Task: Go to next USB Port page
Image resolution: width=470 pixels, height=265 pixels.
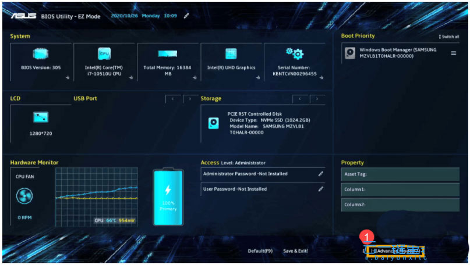Action: 190,99
